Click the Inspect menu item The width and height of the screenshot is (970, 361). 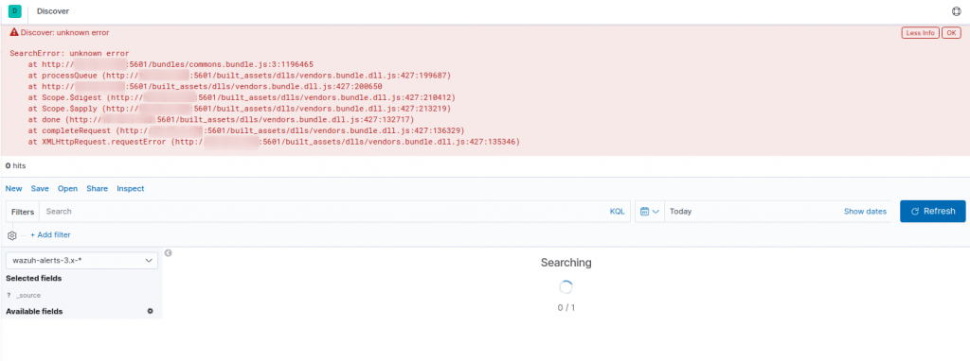[x=131, y=189]
